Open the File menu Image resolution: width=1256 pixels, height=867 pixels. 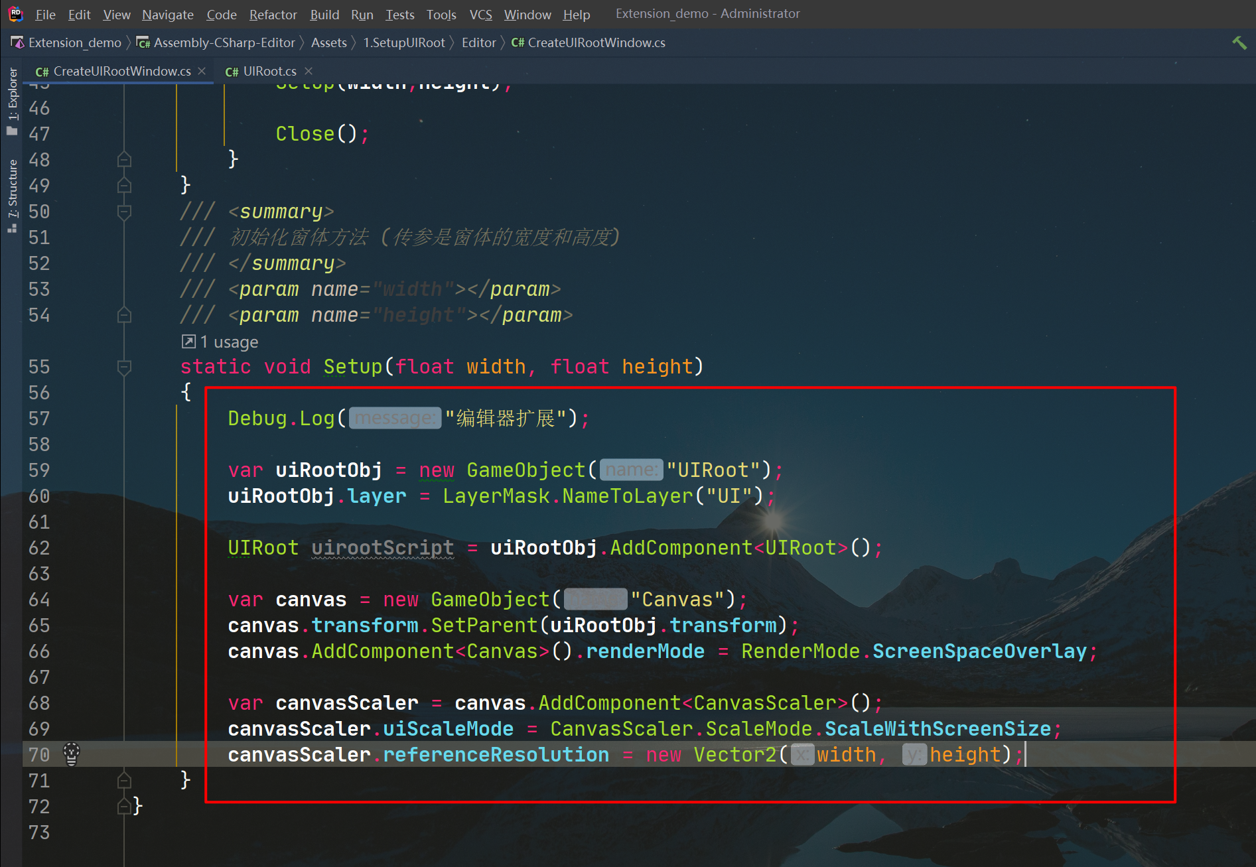(45, 14)
